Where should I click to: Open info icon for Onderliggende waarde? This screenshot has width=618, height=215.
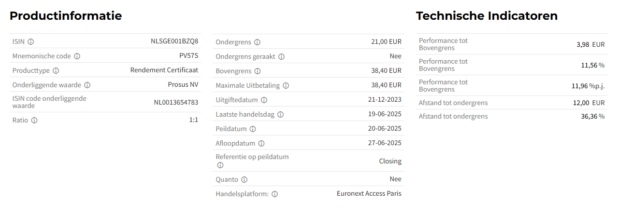coord(87,85)
